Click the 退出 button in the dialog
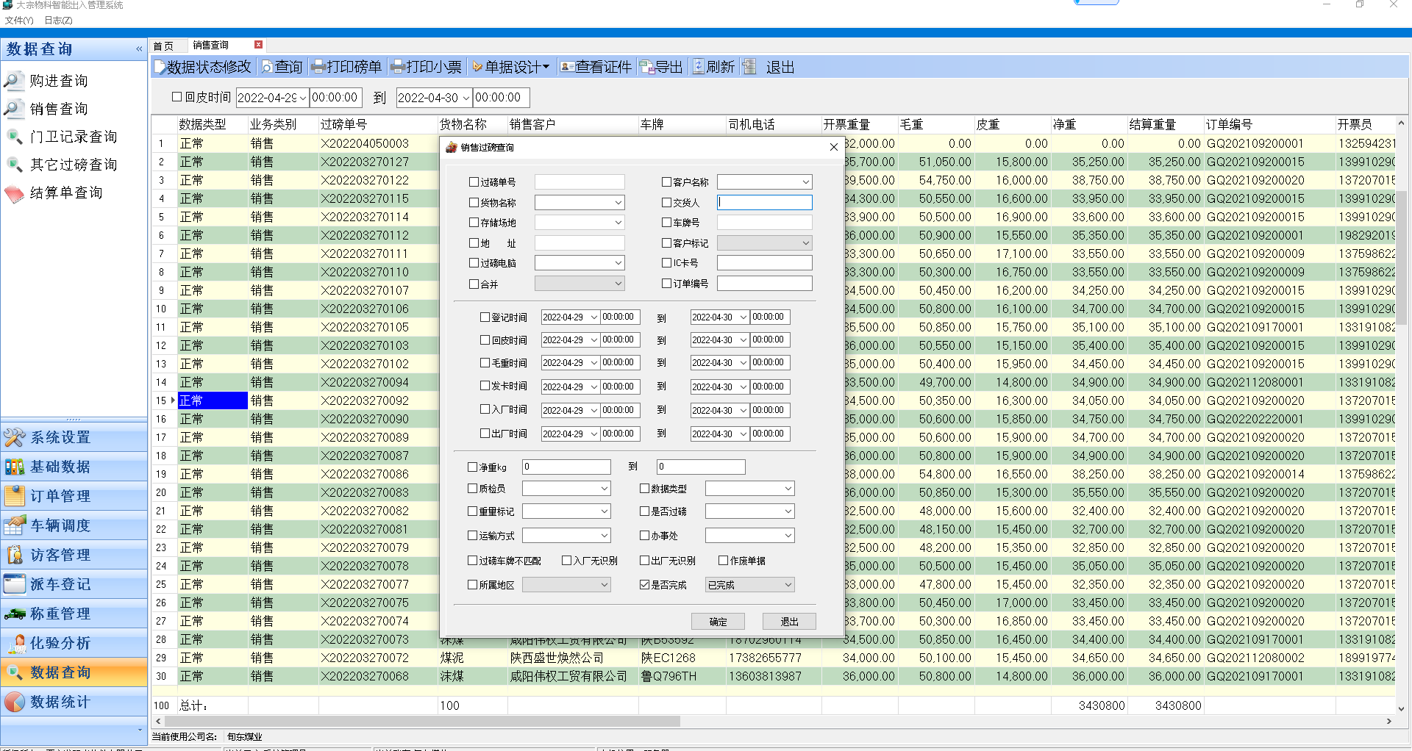The width and height of the screenshot is (1412, 751). coord(789,622)
